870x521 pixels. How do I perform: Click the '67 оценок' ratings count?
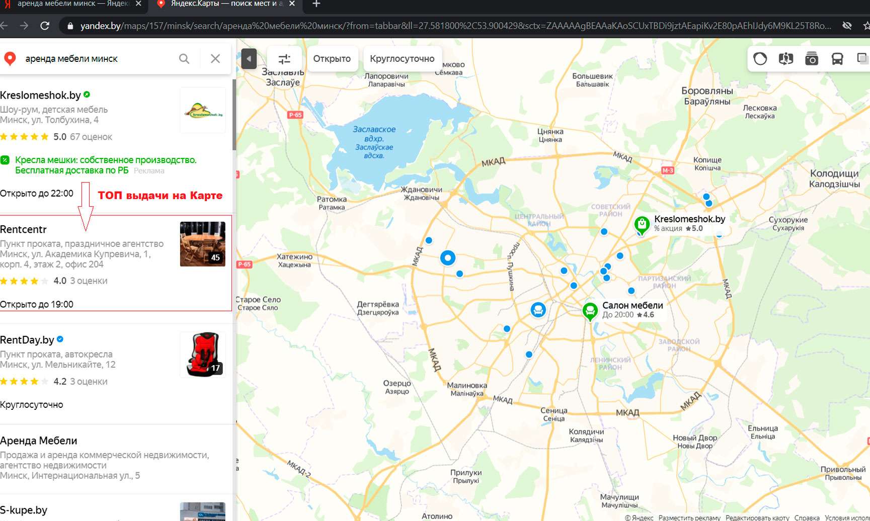pyautogui.click(x=91, y=137)
